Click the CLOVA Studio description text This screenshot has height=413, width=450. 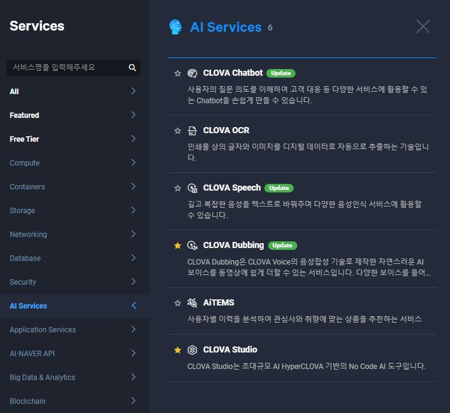coord(307,367)
